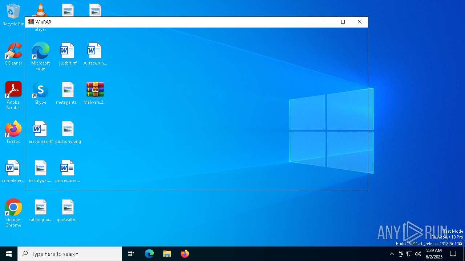This screenshot has height=261, width=465.
Task: Click the Type here to search box
Action: 70,254
